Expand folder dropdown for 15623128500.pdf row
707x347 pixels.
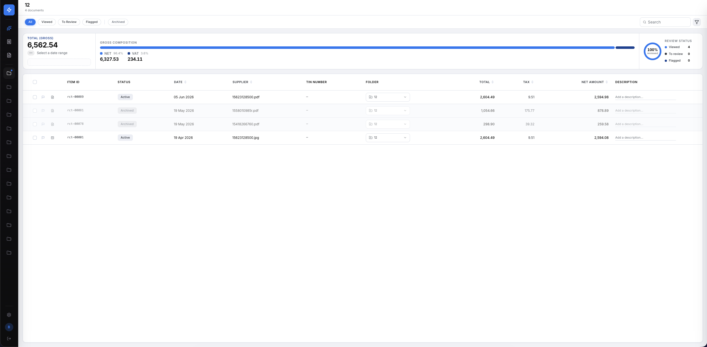[388, 97]
